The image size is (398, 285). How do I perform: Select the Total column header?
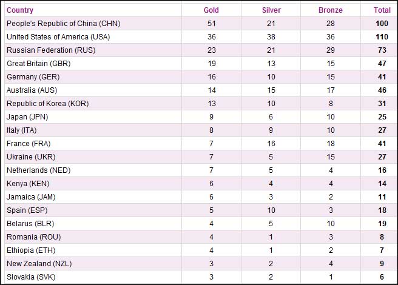pyautogui.click(x=382, y=10)
